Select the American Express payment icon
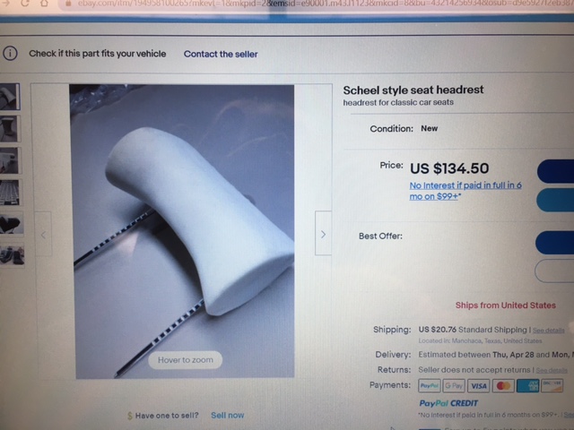 click(527, 386)
